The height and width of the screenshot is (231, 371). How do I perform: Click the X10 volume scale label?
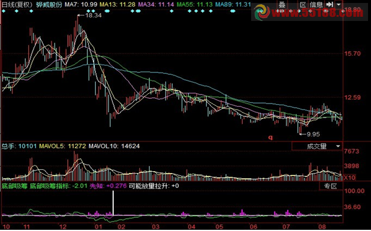349,178
